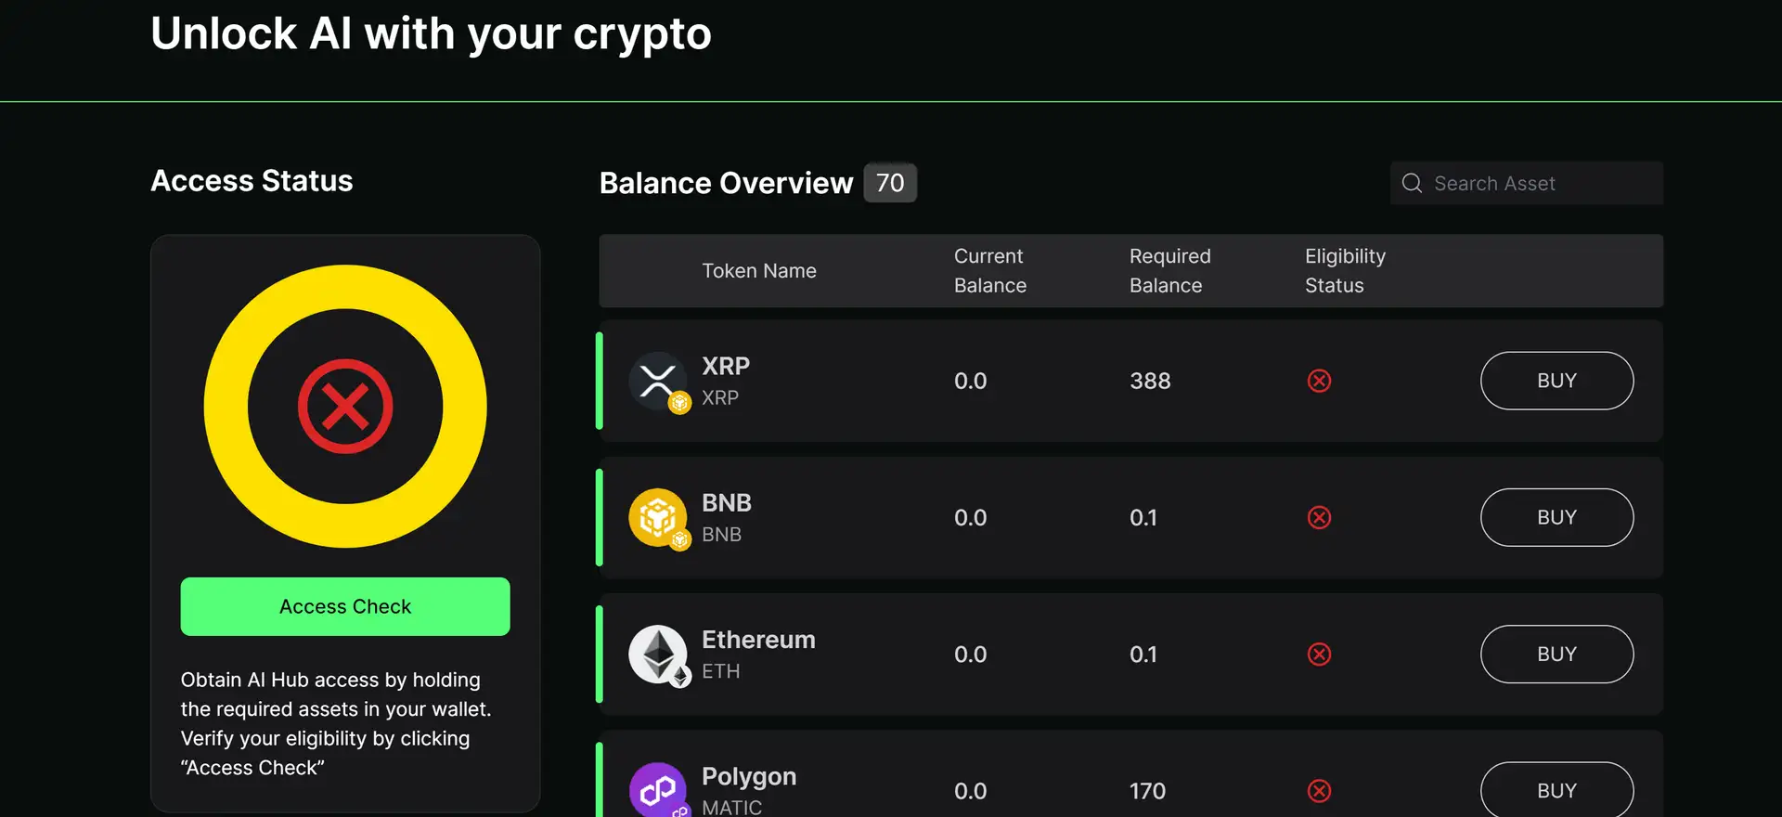Click BUY in the Polygon row
1782x817 pixels.
click(x=1556, y=790)
